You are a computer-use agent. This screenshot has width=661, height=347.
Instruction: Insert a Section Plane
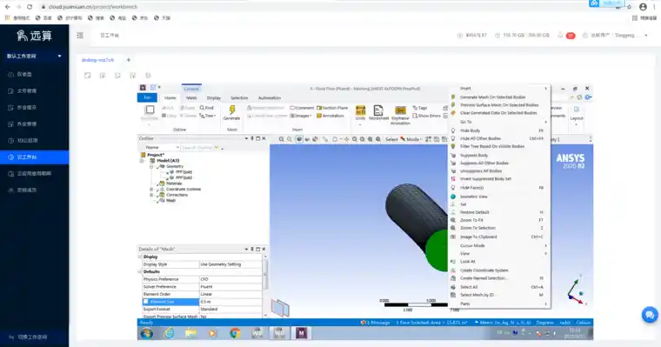pos(332,108)
